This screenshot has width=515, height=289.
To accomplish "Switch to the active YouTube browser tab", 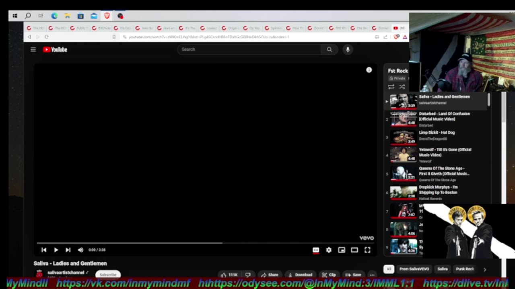I will click(399, 28).
